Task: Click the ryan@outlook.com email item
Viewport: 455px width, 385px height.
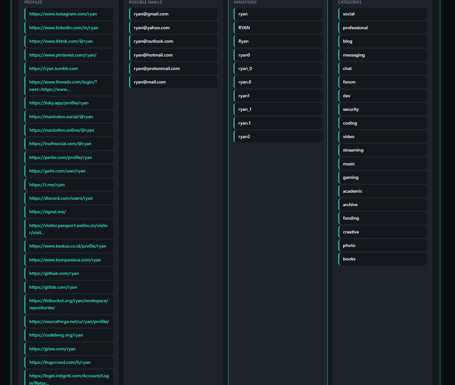Action: (x=153, y=41)
